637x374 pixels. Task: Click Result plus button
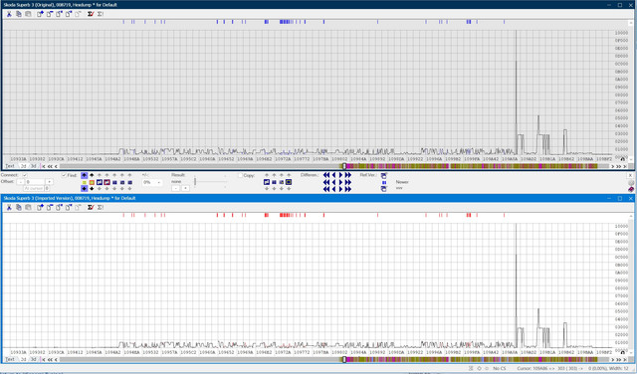(x=185, y=188)
